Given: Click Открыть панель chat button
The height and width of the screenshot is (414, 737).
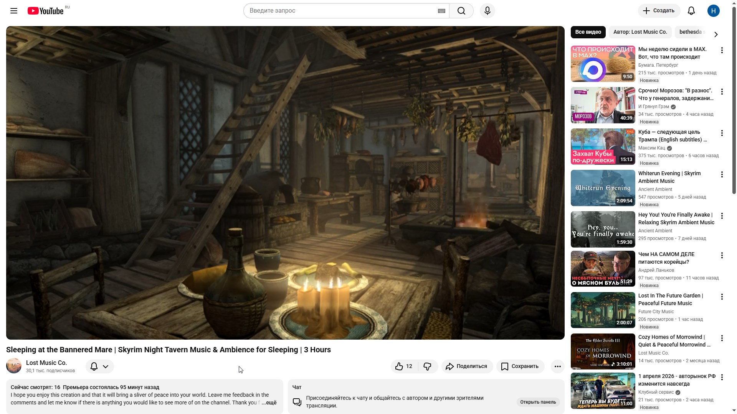Looking at the screenshot, I should (538, 402).
